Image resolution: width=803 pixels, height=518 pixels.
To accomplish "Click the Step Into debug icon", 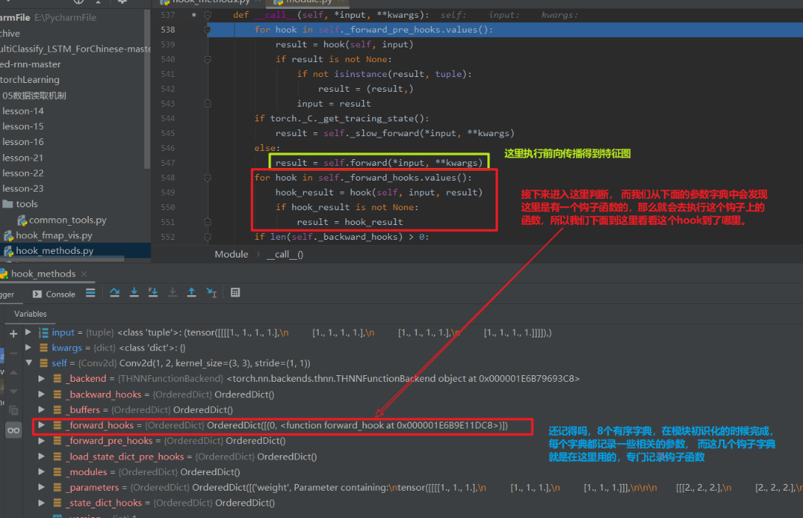I will click(134, 292).
